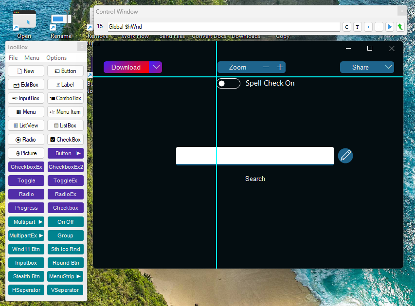Click the purple Toggle tool
This screenshot has width=415, height=306.
coord(26,180)
